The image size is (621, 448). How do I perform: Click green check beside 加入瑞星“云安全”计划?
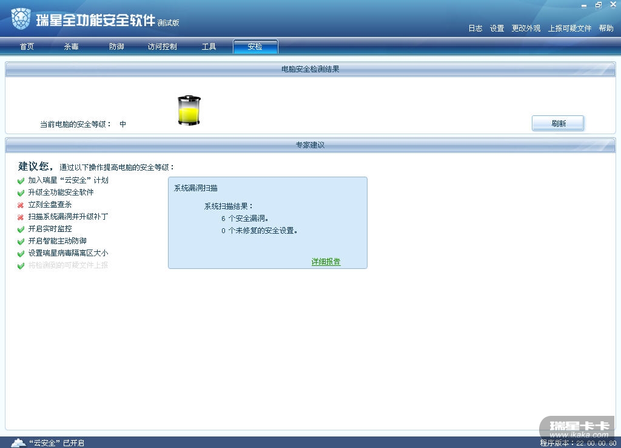(21, 181)
